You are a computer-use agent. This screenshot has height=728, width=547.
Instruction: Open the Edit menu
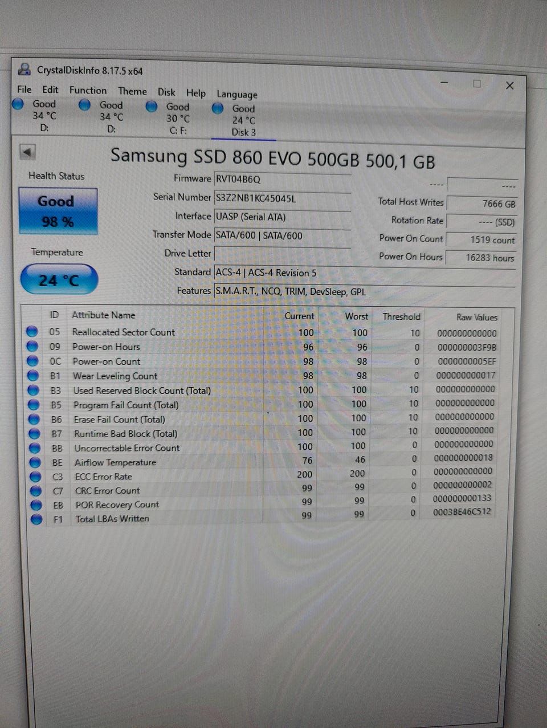click(x=50, y=90)
